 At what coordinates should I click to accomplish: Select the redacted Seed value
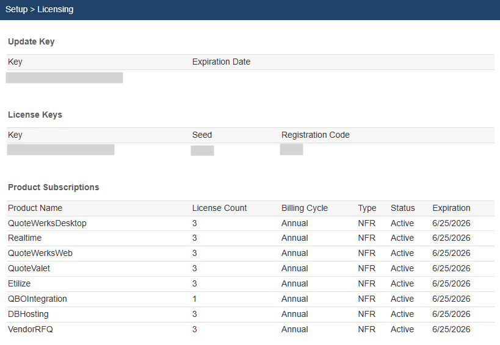click(202, 151)
